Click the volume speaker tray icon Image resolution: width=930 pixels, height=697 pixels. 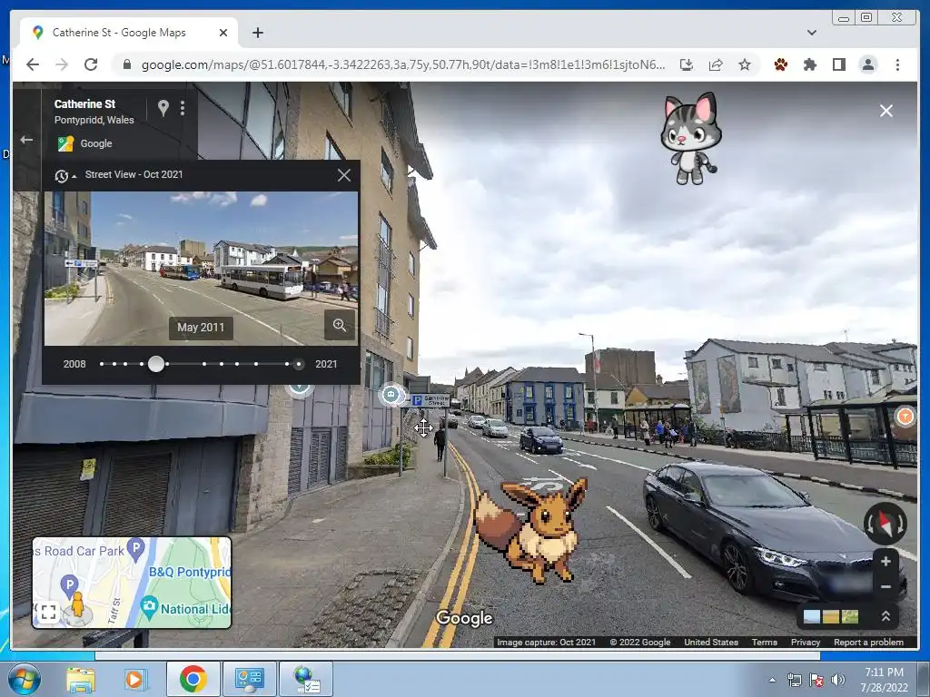837,680
